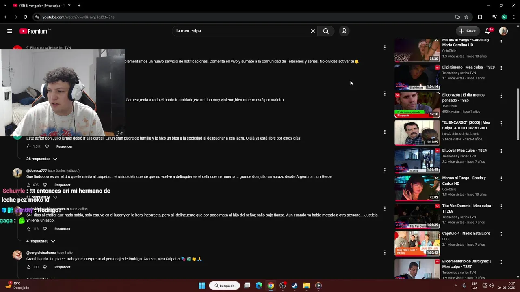Screen dimensions: 520x292
Task: Dislike the comment with 1.5 K likes
Action: click(x=47, y=146)
